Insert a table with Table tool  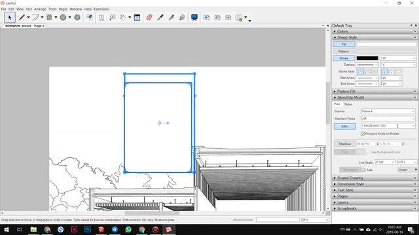137,18
